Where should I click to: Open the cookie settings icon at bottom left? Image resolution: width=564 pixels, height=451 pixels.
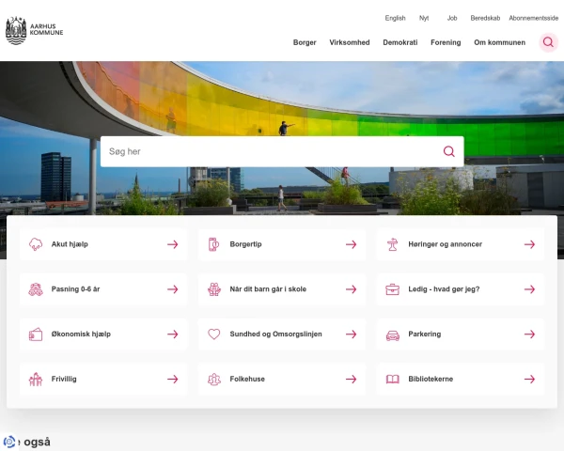coord(9,442)
